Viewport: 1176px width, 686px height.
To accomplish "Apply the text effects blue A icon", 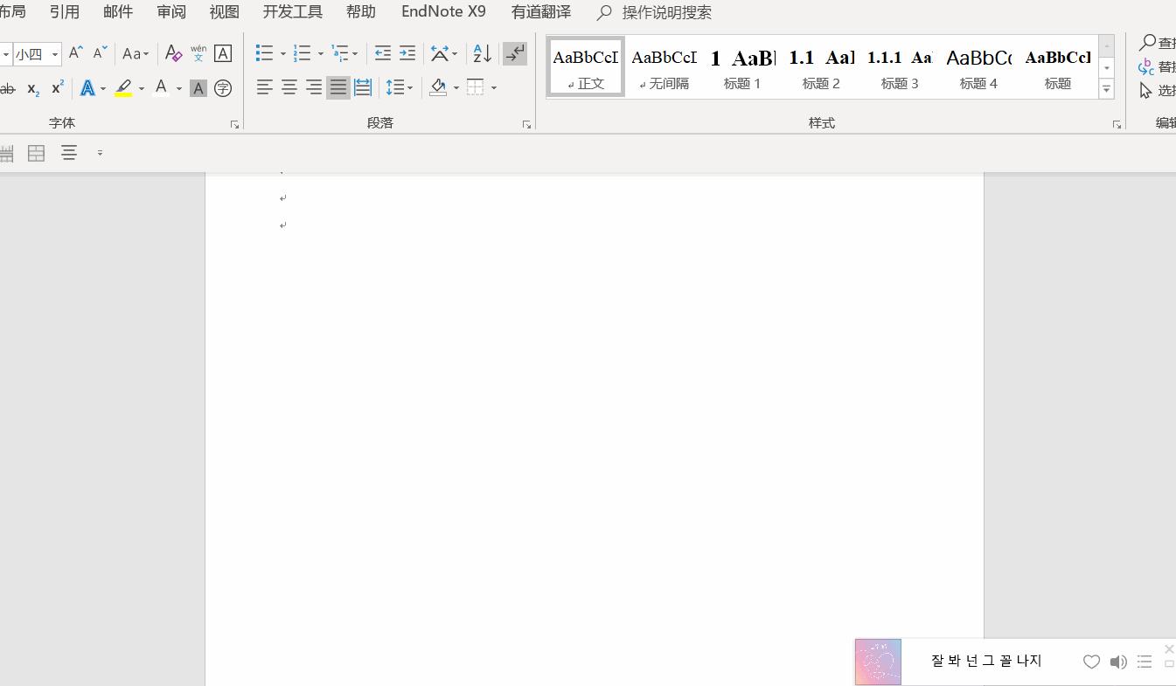I will [x=87, y=87].
